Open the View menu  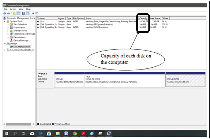pos(21,9)
